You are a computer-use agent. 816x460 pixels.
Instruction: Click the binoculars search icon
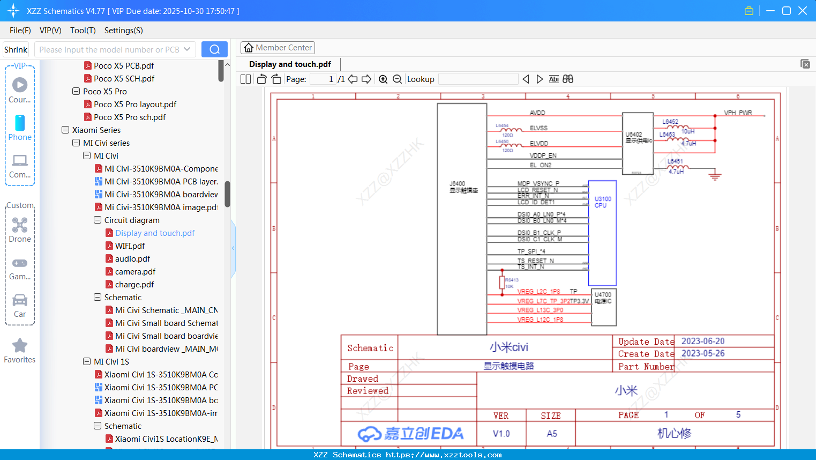coord(568,79)
